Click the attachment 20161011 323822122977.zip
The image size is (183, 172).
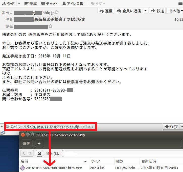point(56,127)
